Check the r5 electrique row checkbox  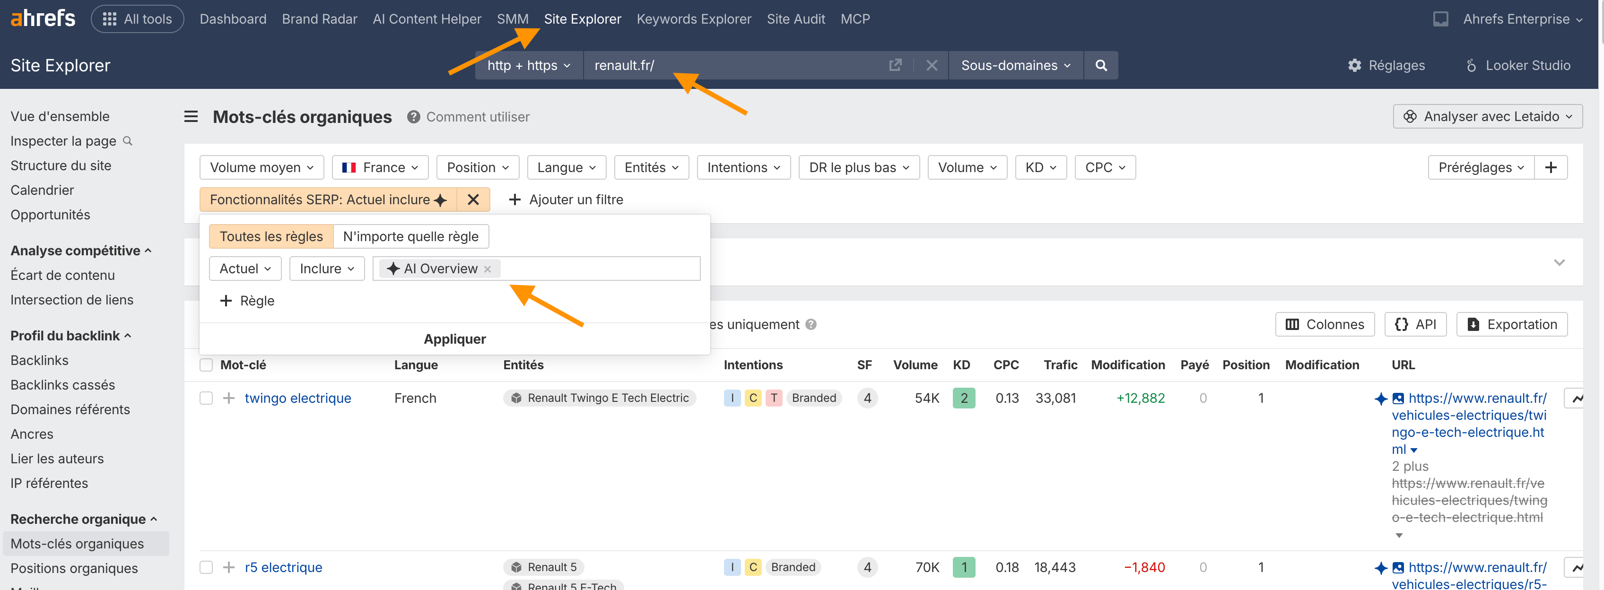(x=206, y=568)
